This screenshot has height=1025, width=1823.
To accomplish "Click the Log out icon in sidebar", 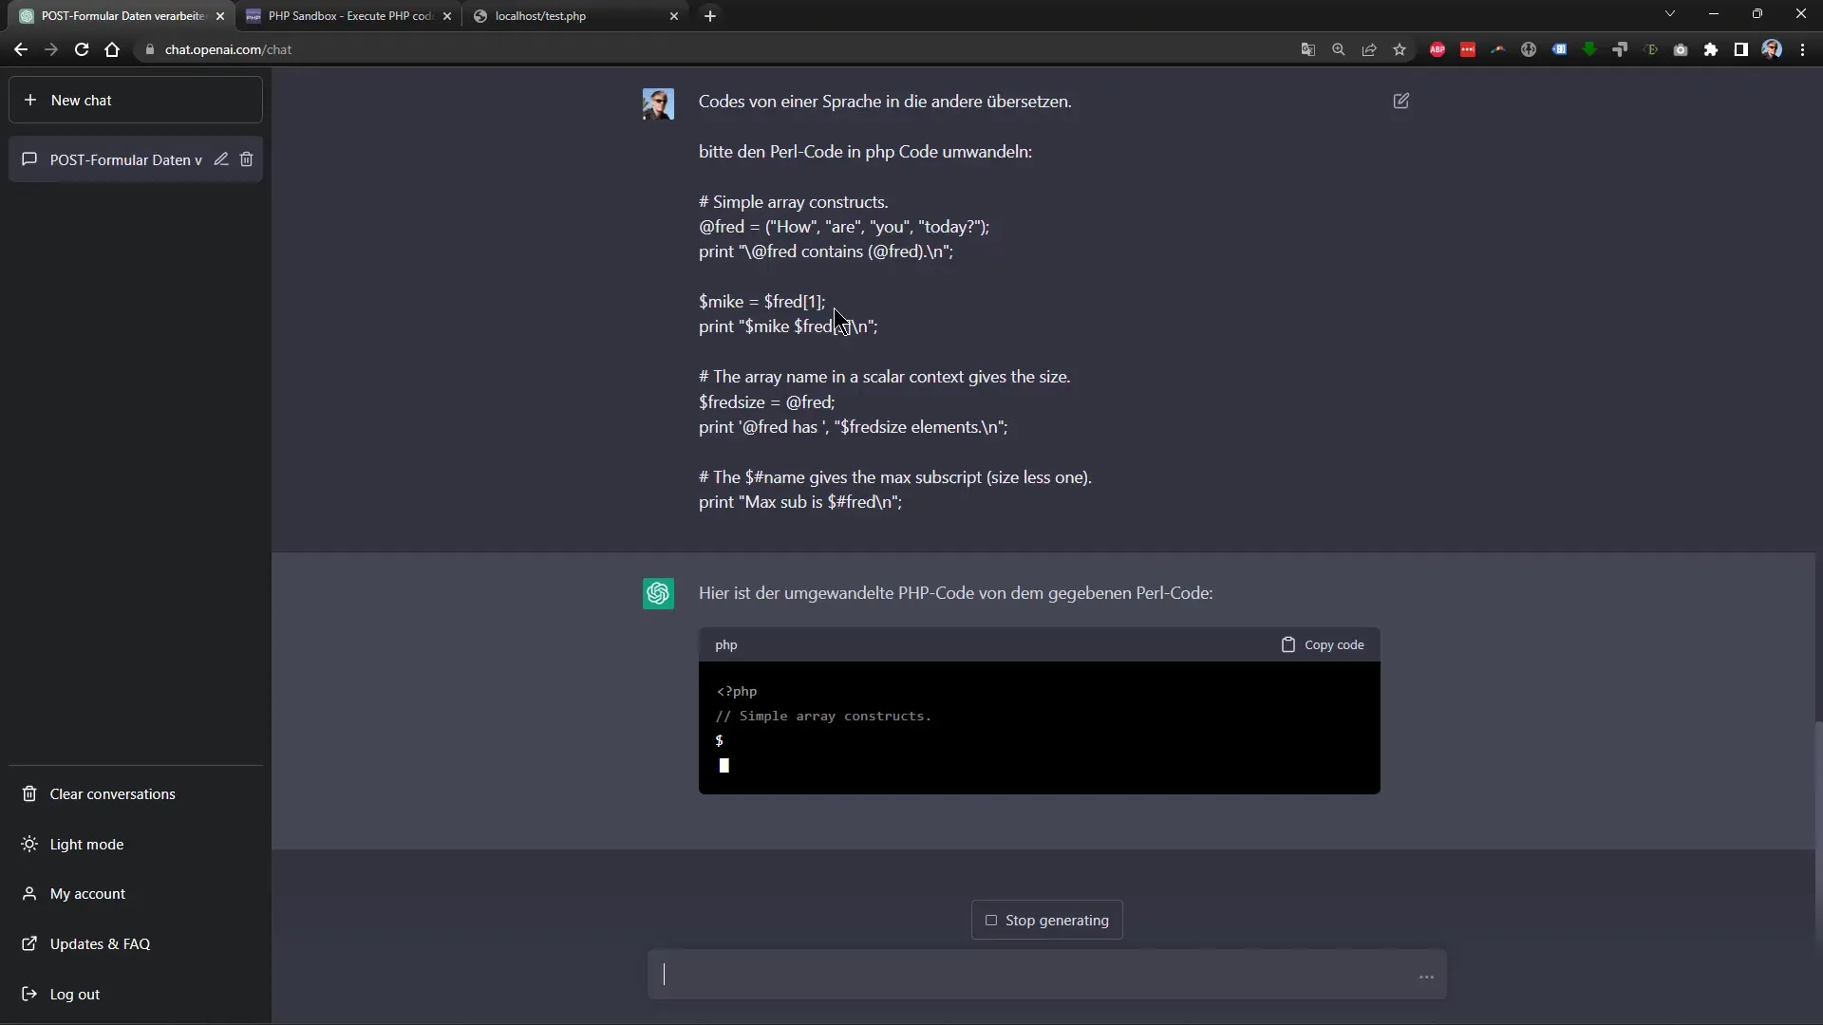I will coord(30,993).
